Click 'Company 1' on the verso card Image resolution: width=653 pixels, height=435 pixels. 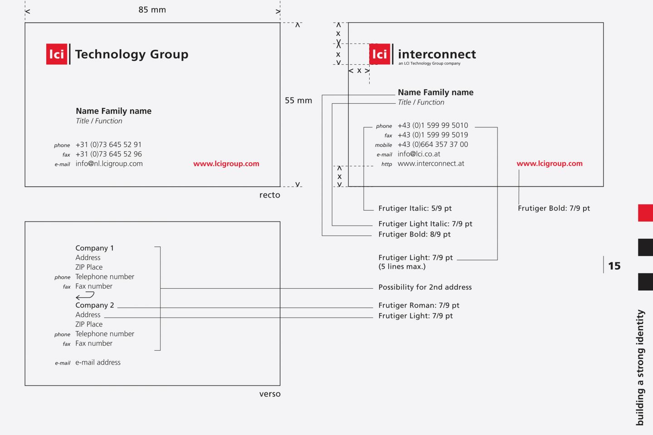coord(95,248)
